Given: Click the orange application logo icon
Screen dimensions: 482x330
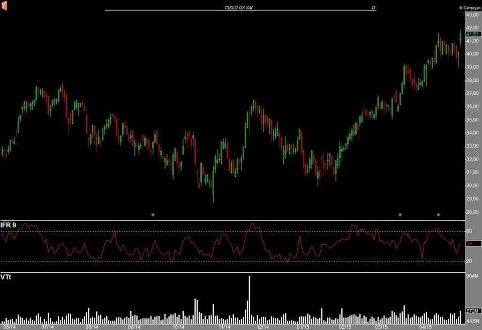Looking at the screenshot, I should (5, 5).
